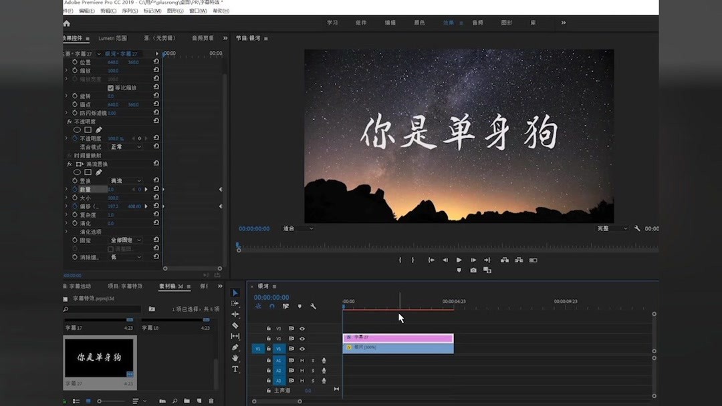Select the Razor tool in the timeline toolbar

[235, 325]
